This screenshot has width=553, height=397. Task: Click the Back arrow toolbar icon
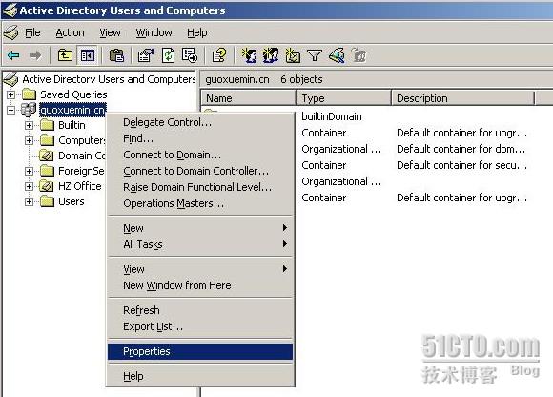click(x=13, y=55)
